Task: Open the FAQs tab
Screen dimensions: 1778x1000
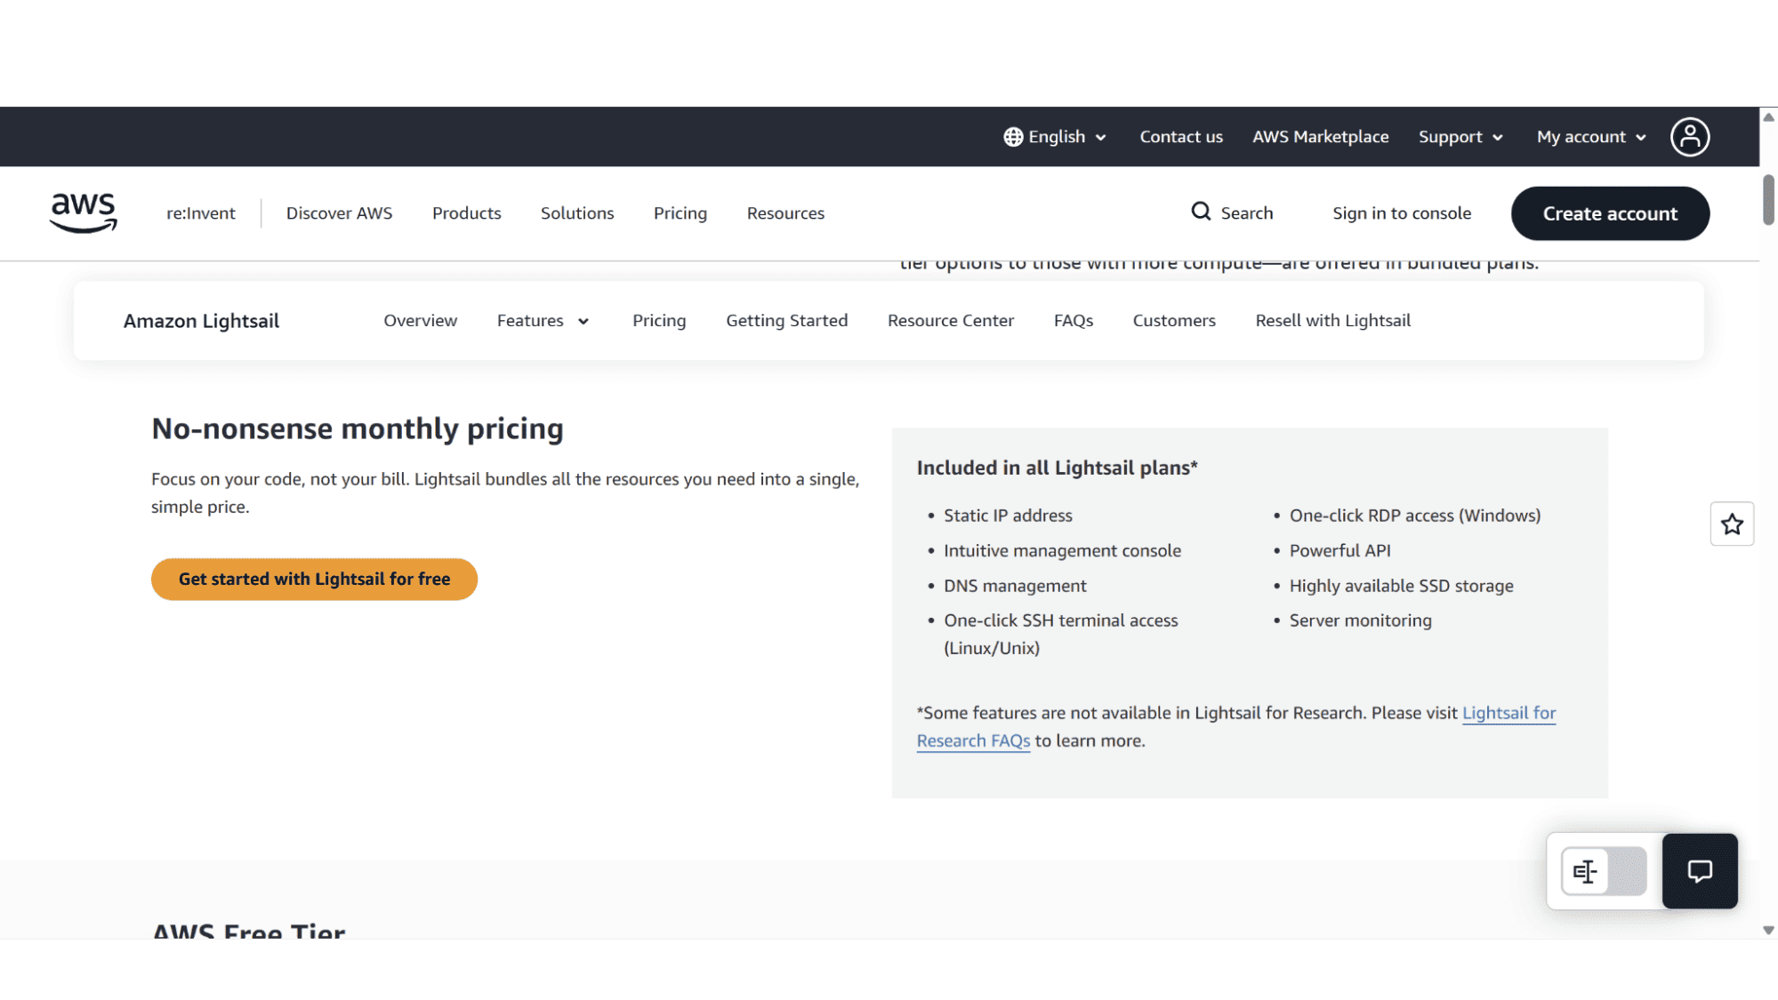Action: point(1073,321)
